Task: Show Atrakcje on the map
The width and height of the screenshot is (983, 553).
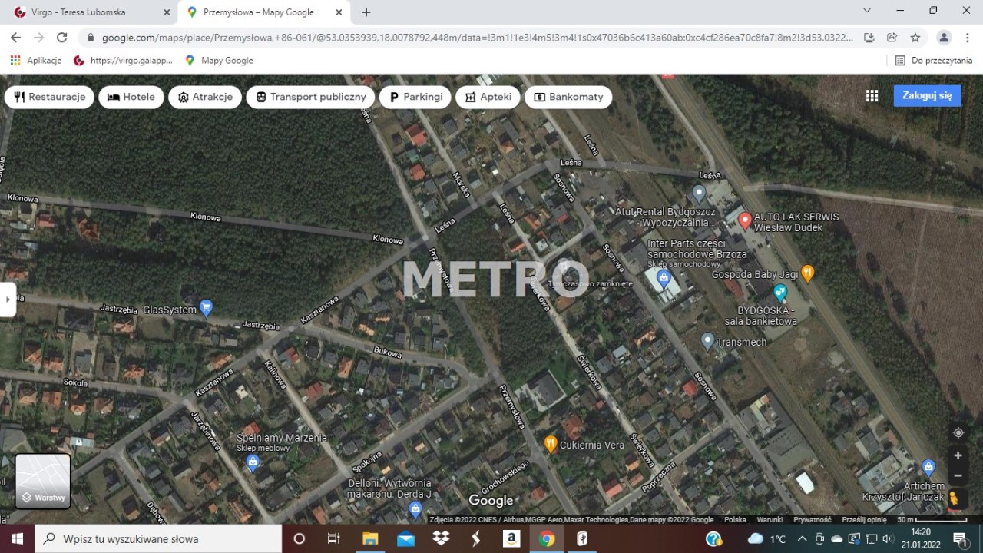Action: click(205, 97)
